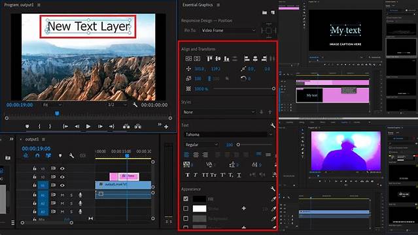Toggle the Faux Bold text style

pos(187,175)
